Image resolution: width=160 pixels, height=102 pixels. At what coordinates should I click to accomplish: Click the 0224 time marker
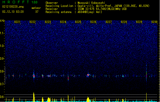point(63,22)
